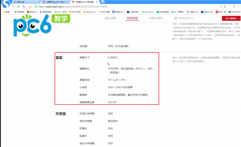The height and width of the screenshot is (147, 241).
Task: Open the 用户评价(4万+) tab
Action: click(x=183, y=18)
